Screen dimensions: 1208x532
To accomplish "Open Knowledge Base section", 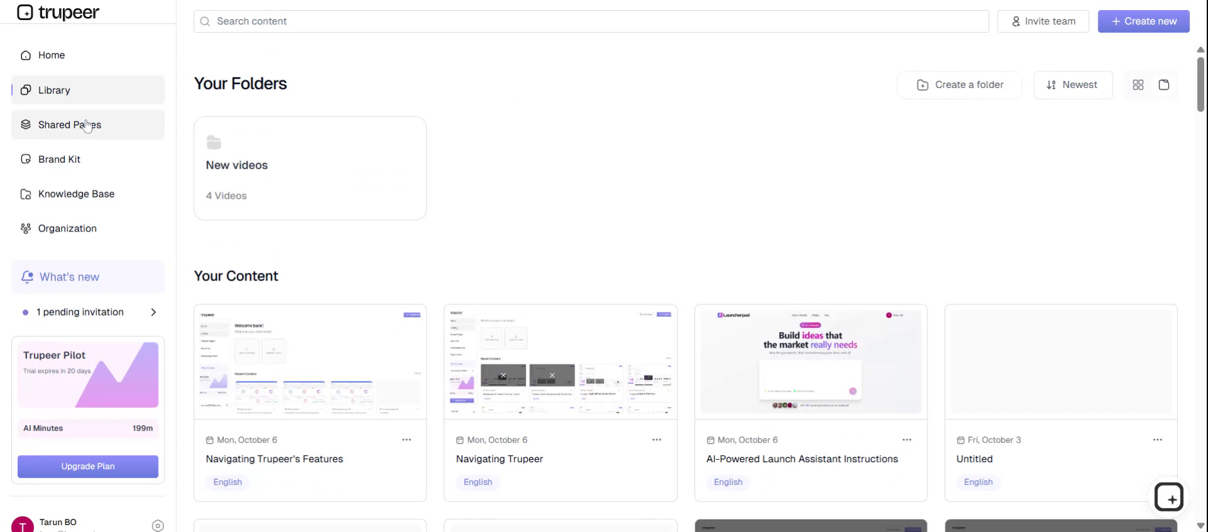I will click(x=88, y=194).
